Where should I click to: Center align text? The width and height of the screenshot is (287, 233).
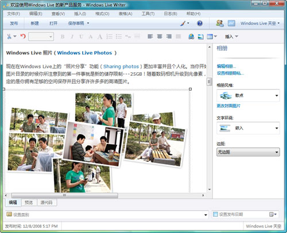click(160, 36)
